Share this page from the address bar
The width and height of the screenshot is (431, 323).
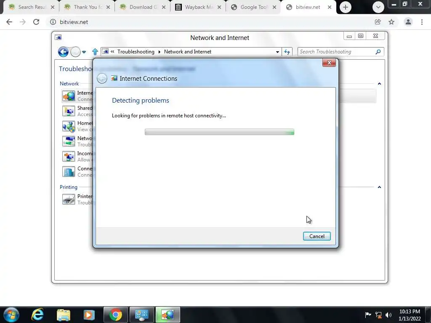pos(378,22)
